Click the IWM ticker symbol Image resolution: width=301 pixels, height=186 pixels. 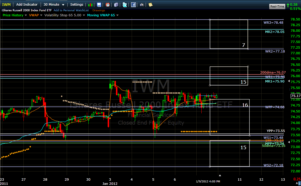click(6, 4)
